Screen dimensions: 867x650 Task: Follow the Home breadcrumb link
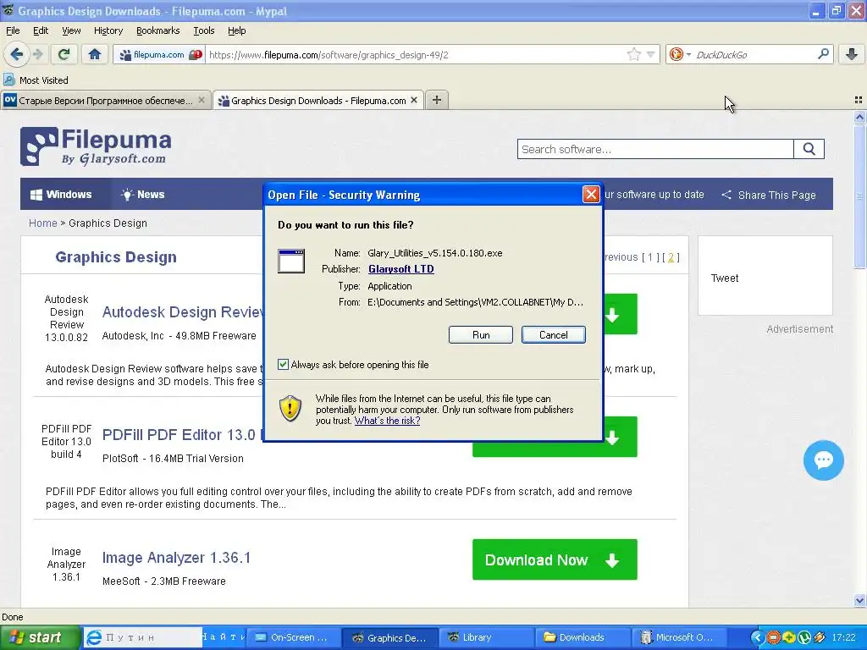click(x=42, y=223)
